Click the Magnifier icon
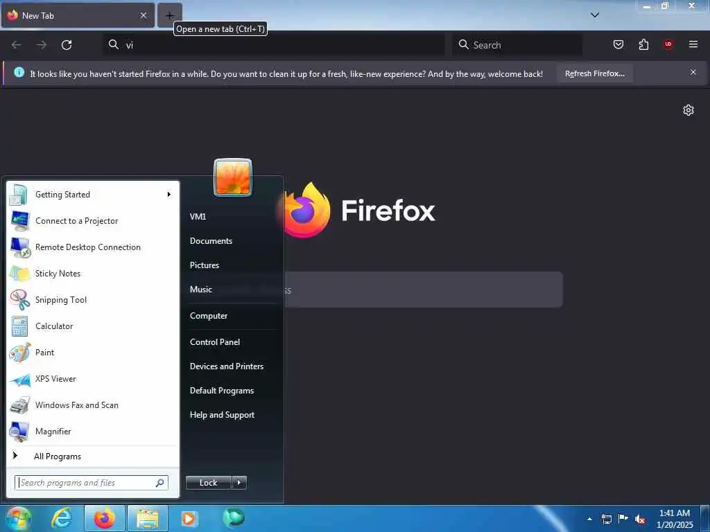This screenshot has width=710, height=532. click(19, 432)
